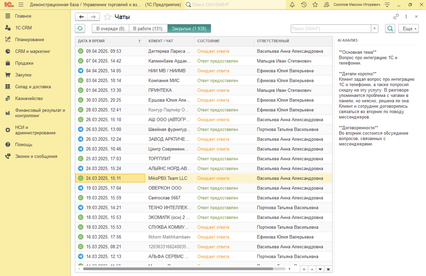Open Звонки и сообщения in sidebar
The image size is (426, 276).
36,157
